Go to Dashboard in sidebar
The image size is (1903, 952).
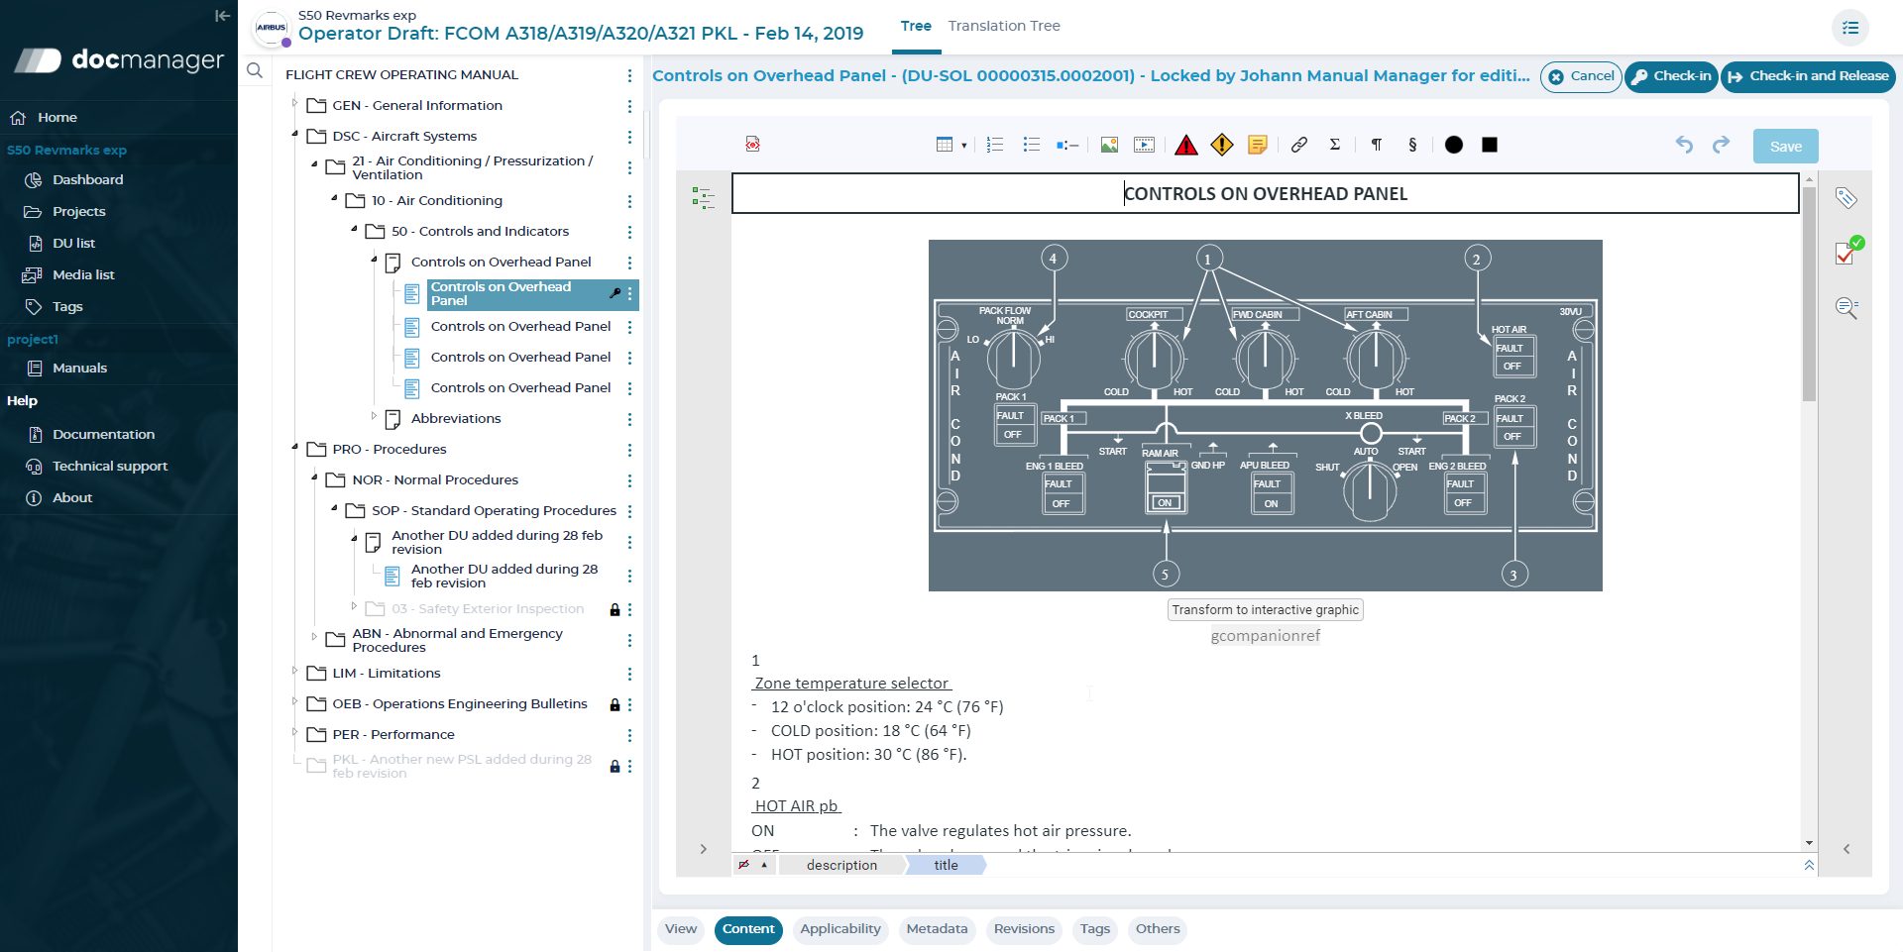88,180
